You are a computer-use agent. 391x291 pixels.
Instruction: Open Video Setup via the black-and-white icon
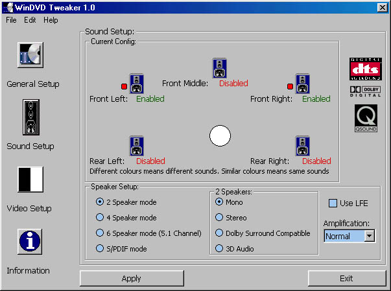30,180
